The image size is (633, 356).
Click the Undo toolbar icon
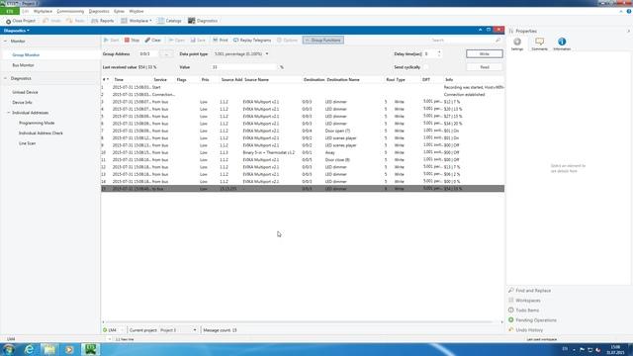point(45,21)
